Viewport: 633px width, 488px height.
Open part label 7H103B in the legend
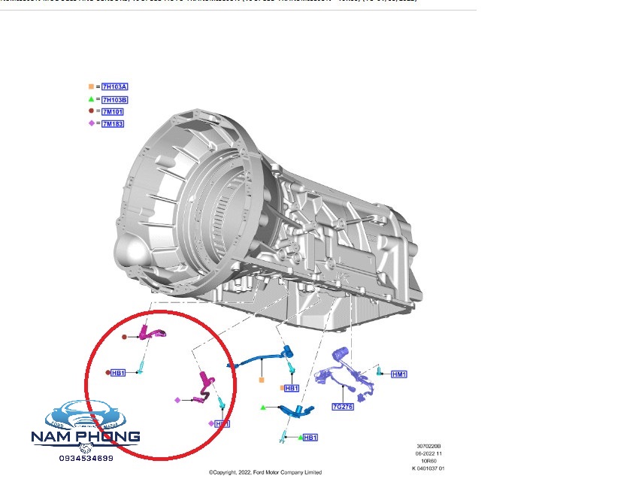[115, 100]
